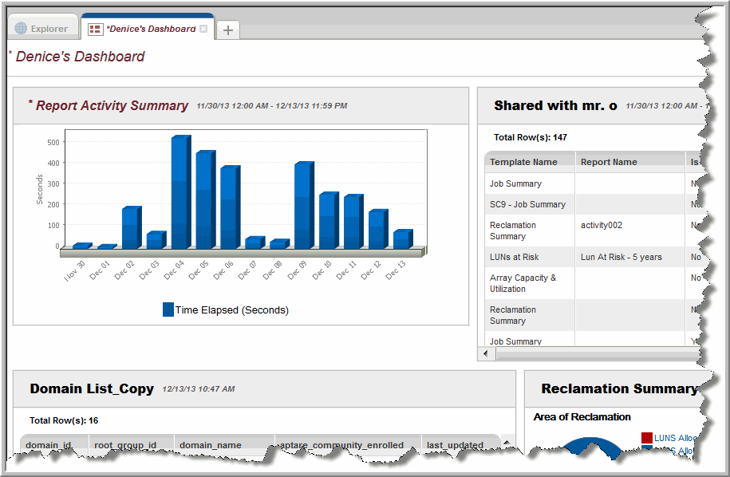Select the Denice's Dashboard tab
Image resolution: width=730 pixels, height=477 pixels.
(150, 29)
